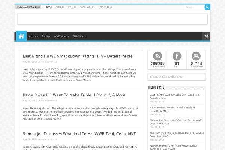Screen dimensions: 225x150
Task: Leave a comment on Kevin Owens article
Action: click(x=47, y=100)
